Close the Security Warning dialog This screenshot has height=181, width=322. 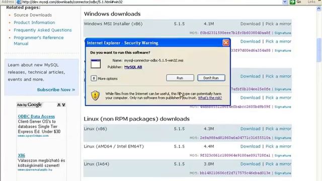pyautogui.click(x=226, y=43)
